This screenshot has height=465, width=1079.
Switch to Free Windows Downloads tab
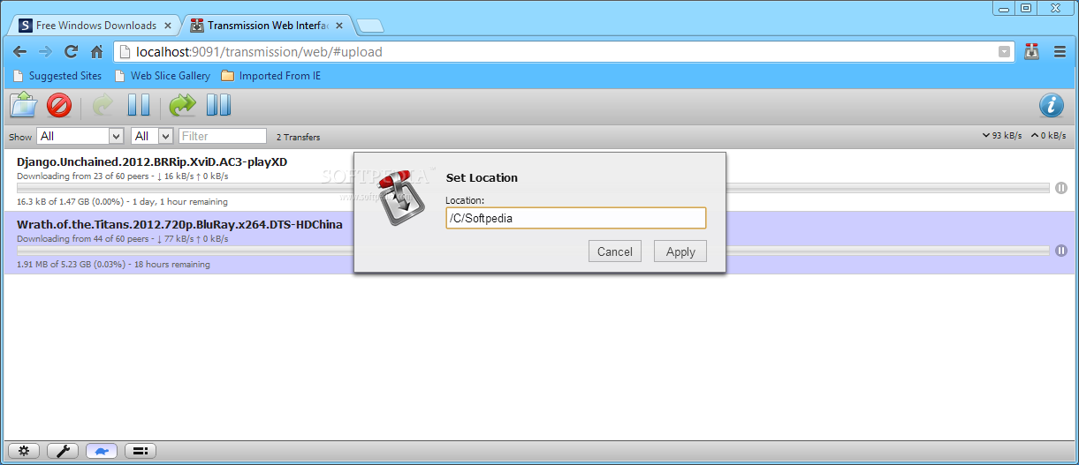point(95,26)
